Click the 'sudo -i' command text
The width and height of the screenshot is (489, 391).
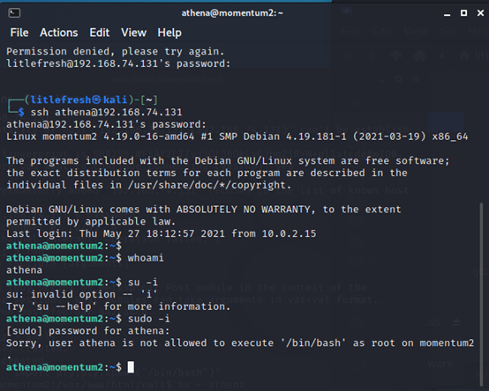(149, 319)
